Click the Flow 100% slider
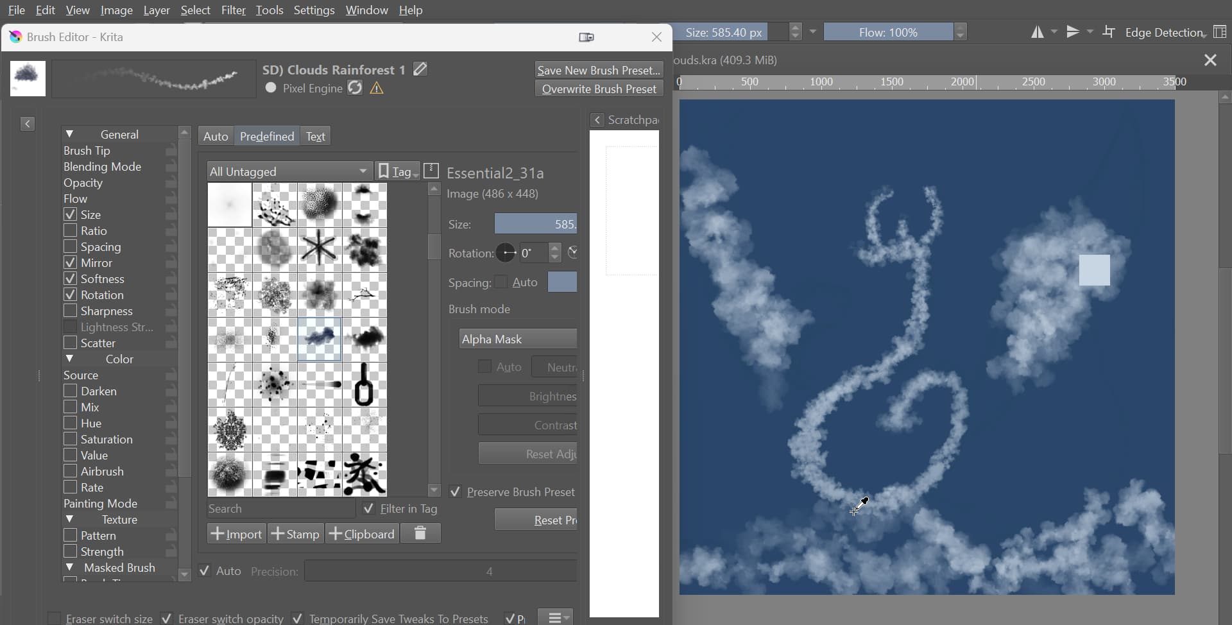1232x625 pixels. click(888, 32)
